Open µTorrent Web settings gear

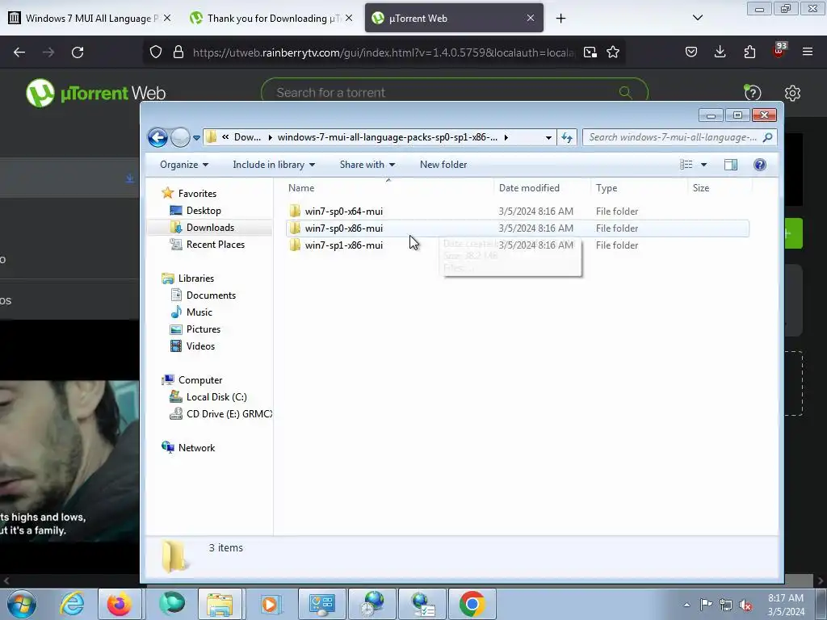(x=792, y=93)
